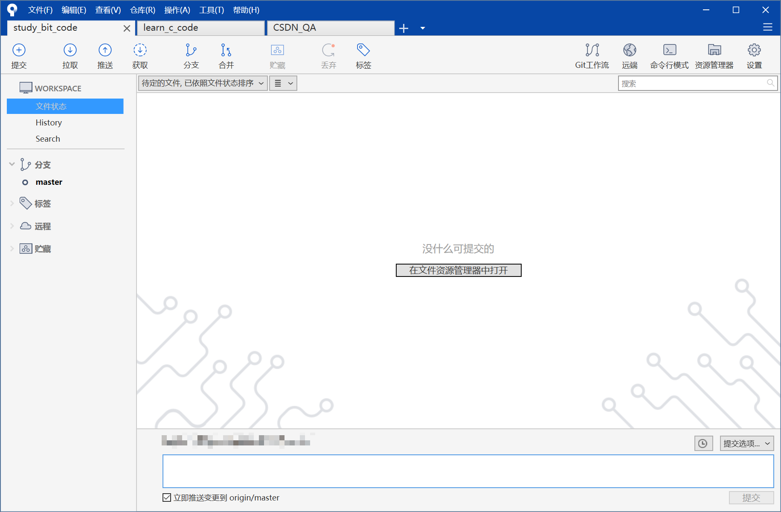Open the list view mode dropdown
Image resolution: width=781 pixels, height=512 pixels.
pyautogui.click(x=283, y=83)
